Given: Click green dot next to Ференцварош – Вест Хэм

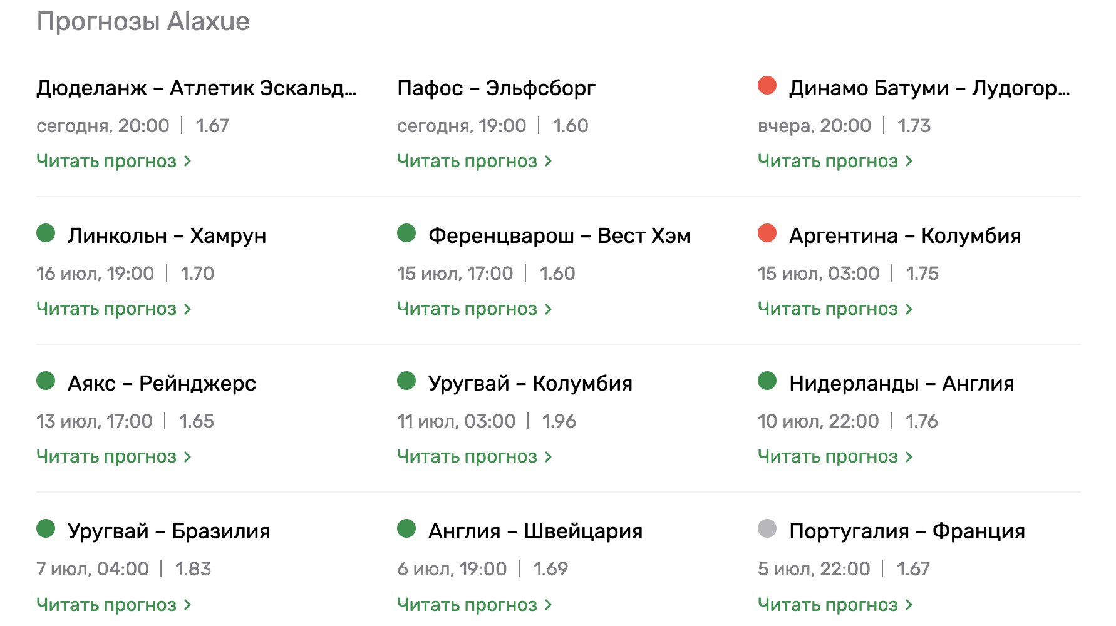Looking at the screenshot, I should point(406,233).
